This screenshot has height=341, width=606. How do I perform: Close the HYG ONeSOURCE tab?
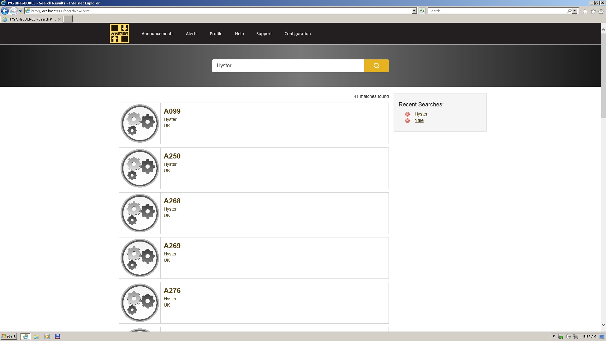coord(59,19)
